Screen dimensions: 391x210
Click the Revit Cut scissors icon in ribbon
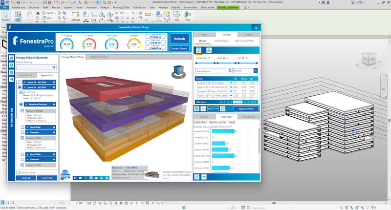pos(38,13)
